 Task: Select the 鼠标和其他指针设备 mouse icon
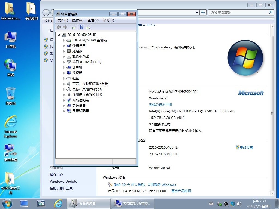tap(69, 89)
